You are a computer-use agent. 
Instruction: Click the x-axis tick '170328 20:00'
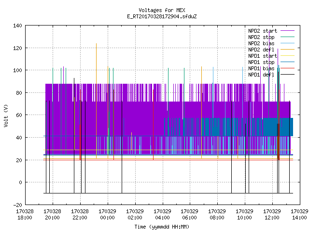tap(53, 215)
